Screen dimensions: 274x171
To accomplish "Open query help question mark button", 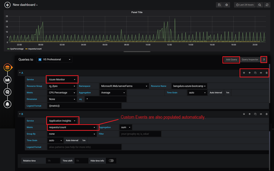I will click(264, 59).
